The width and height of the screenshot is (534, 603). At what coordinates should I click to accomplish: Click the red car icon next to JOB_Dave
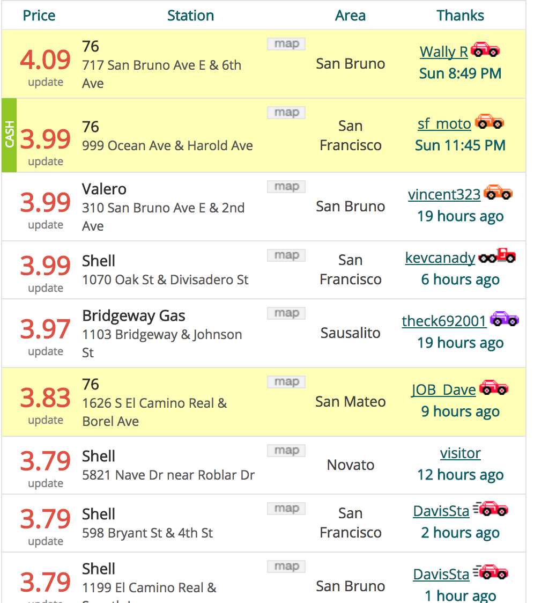coord(494,388)
